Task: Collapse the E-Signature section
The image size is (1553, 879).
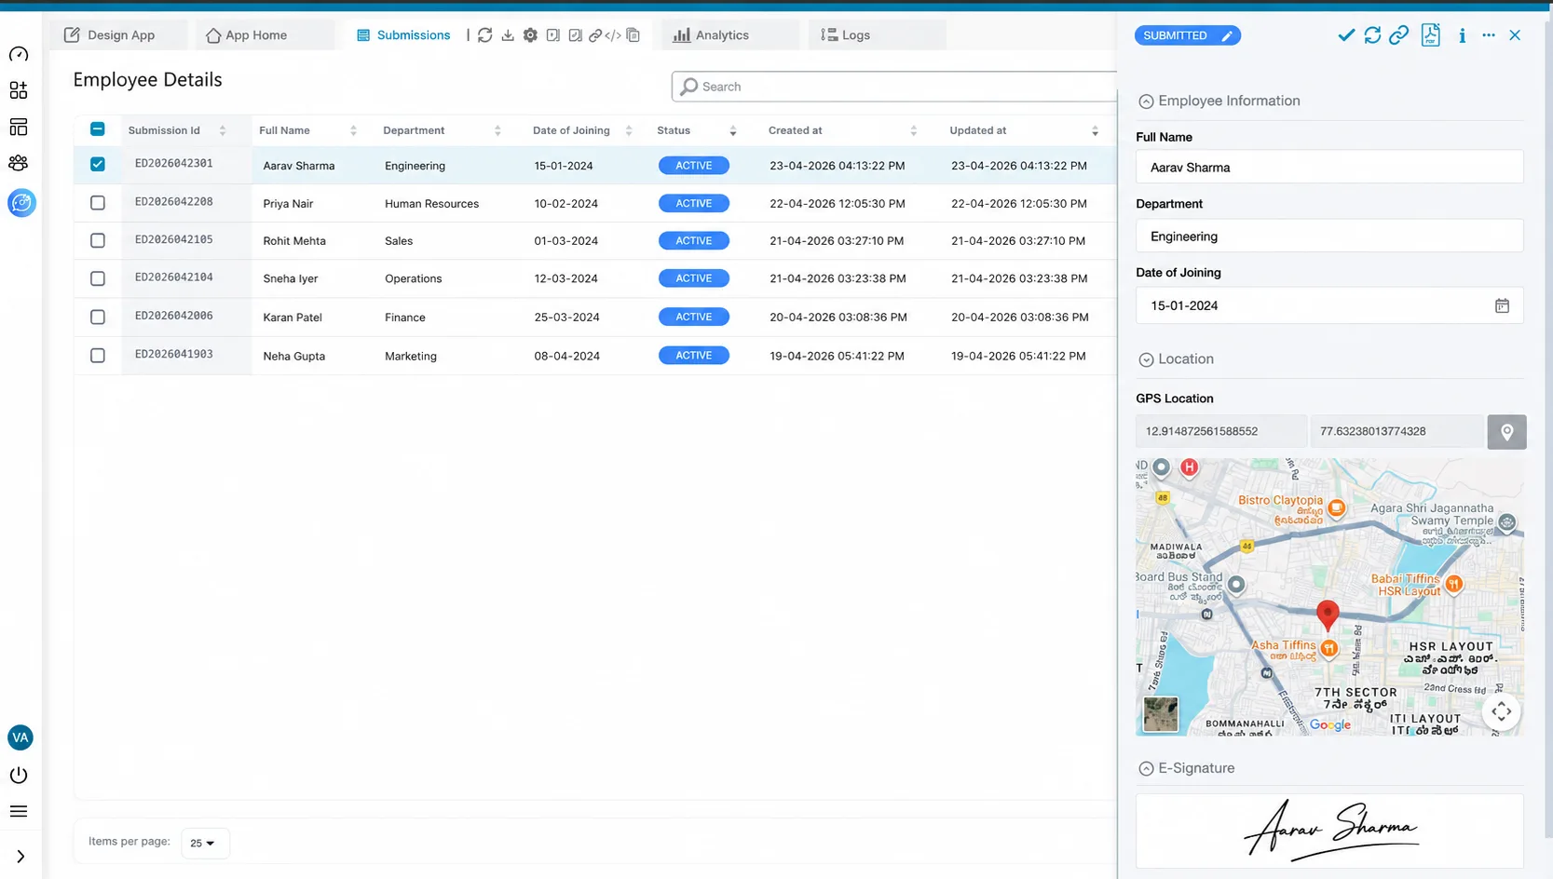Action: point(1146,768)
